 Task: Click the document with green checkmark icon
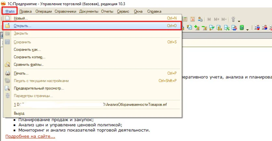pyautogui.click(x=212, y=28)
